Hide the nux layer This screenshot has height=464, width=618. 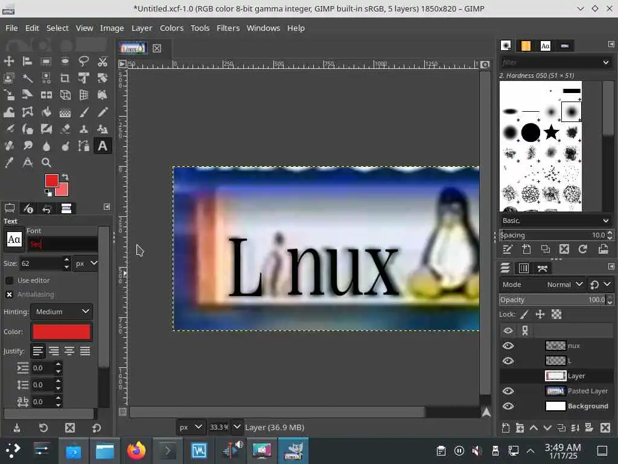point(508,346)
